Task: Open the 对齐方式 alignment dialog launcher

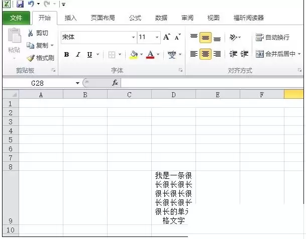Action: coord(300,70)
